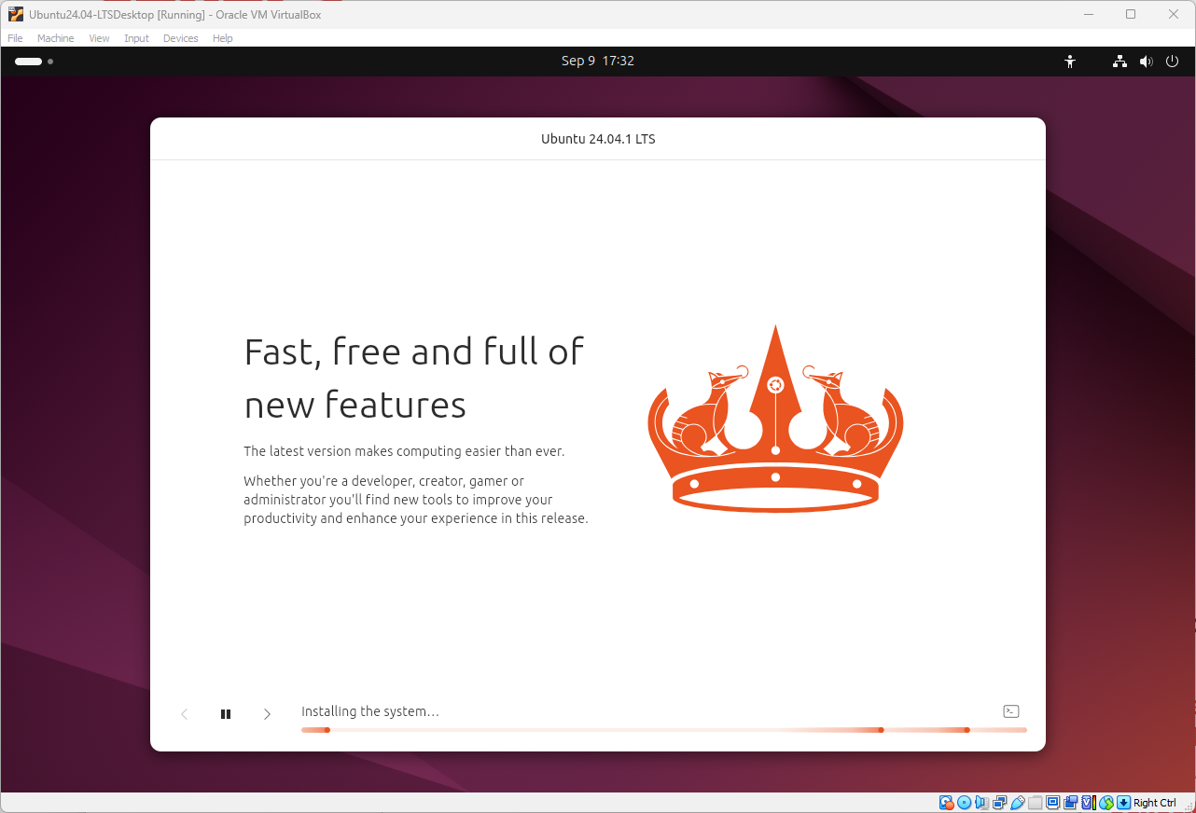The image size is (1196, 813).
Task: Click the USB devices status icon
Action: [x=1018, y=803]
